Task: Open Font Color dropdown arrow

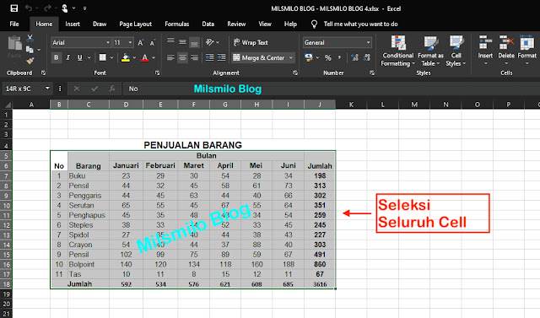Action: pos(154,58)
